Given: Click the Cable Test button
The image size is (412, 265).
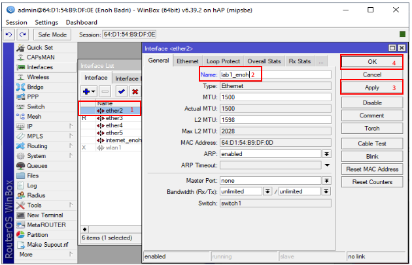Looking at the screenshot, I should [x=372, y=144].
